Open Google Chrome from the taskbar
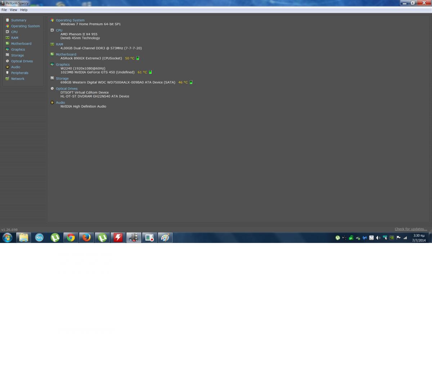This screenshot has height=366, width=432. click(x=71, y=238)
